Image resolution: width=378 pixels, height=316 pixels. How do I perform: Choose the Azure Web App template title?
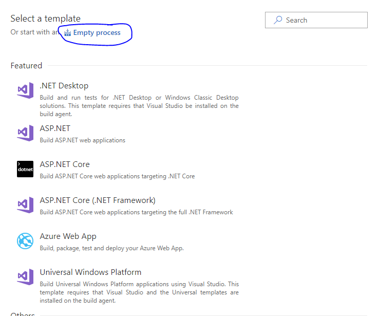pos(68,236)
